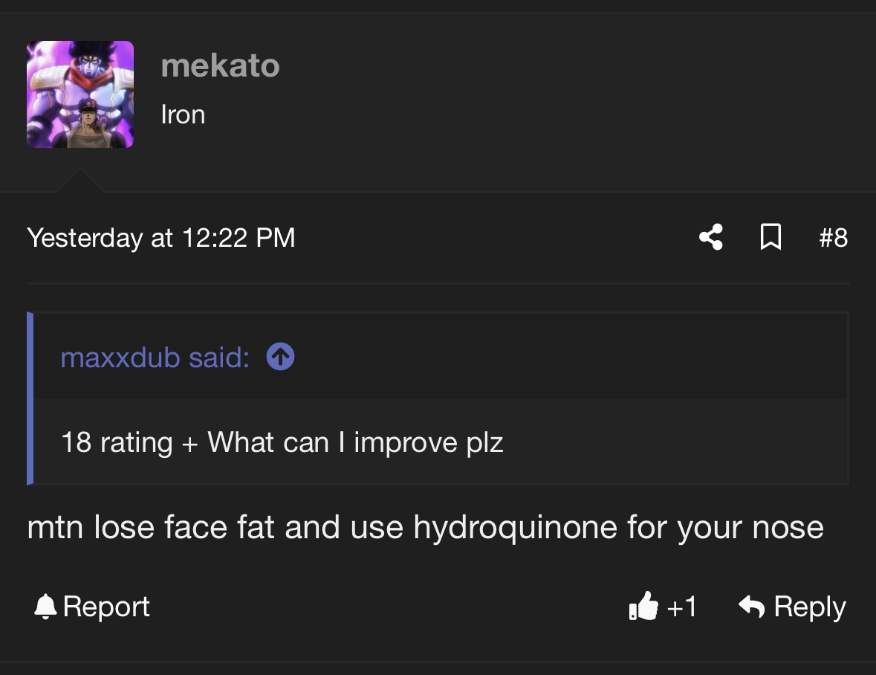The height and width of the screenshot is (675, 876).
Task: Open the post permalink timestamp "Yesterday at 12:22 PM"
Action: [x=161, y=238]
